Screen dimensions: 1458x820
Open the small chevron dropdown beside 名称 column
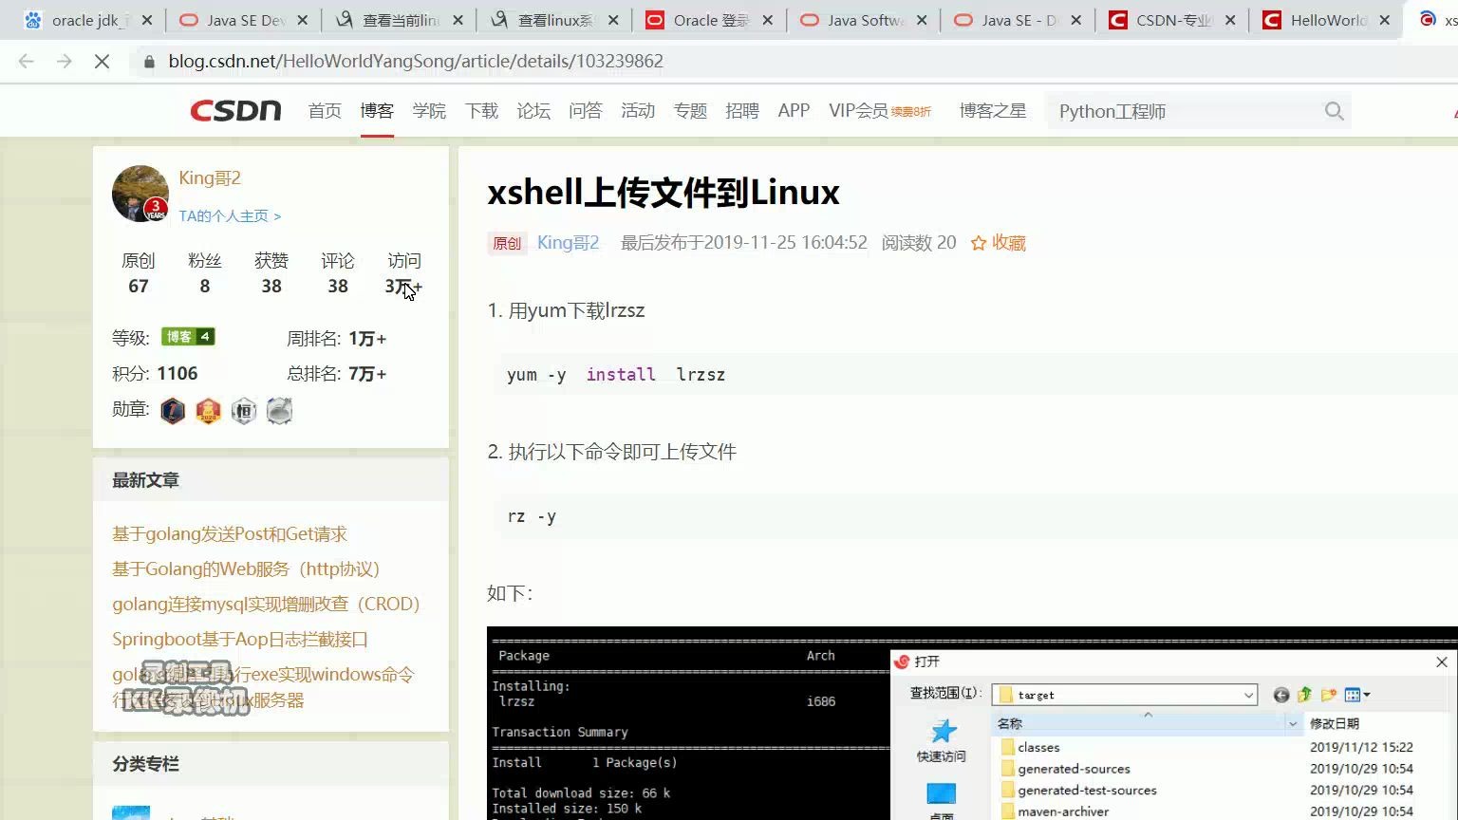pyautogui.click(x=1292, y=723)
